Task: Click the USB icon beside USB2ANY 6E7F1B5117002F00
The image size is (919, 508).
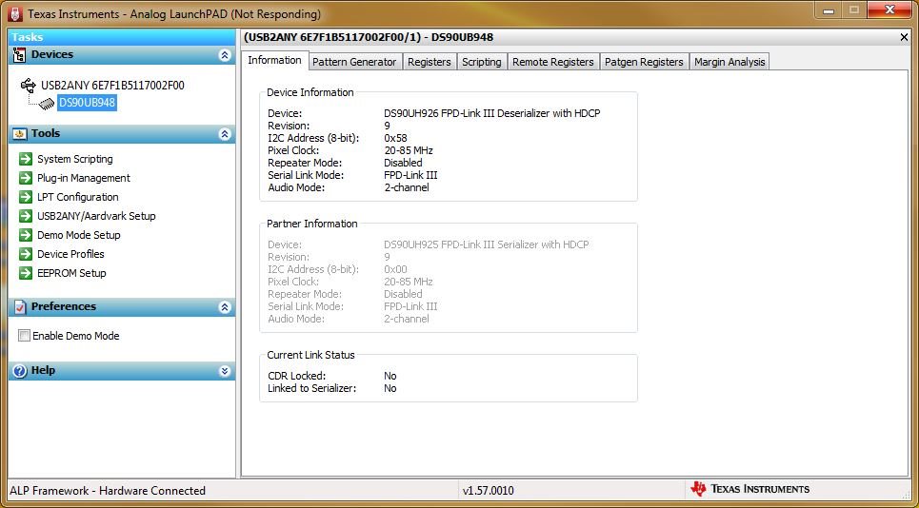Action: coord(29,86)
